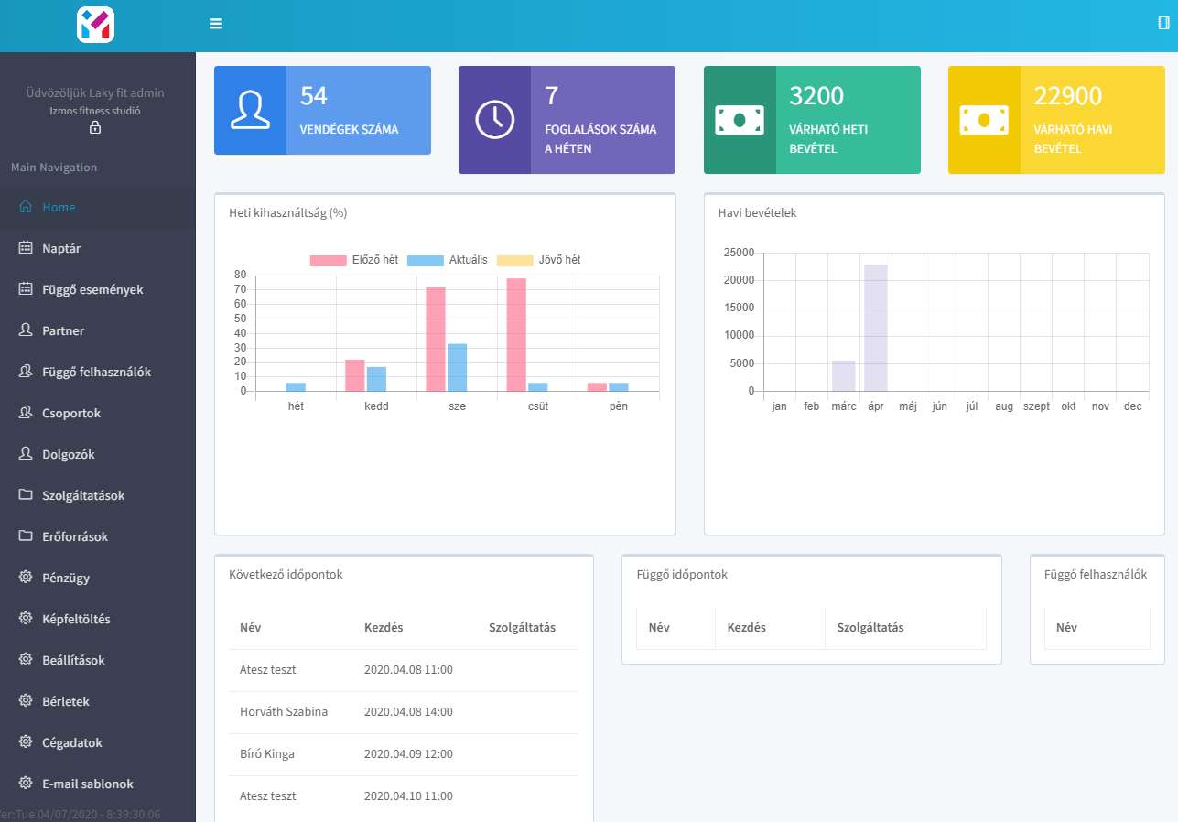Navigate to Dolgozók
The width and height of the screenshot is (1178, 822).
(98, 454)
